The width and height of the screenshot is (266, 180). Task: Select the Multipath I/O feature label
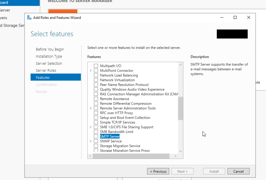(x=111, y=66)
